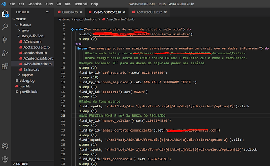Click the 'Quando' keyword on line 2
This screenshot has height=166, width=270.
(x=77, y=29)
